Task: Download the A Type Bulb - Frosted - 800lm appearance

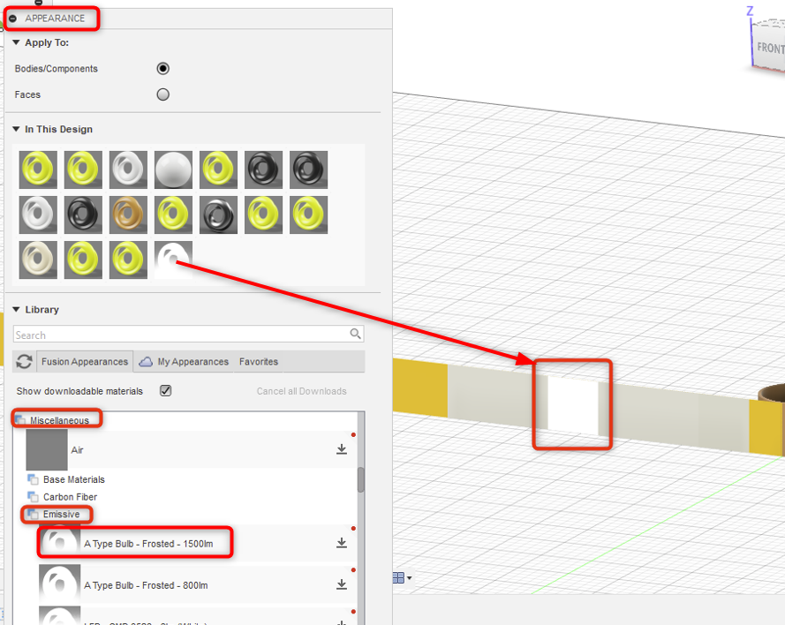Action: click(x=341, y=584)
